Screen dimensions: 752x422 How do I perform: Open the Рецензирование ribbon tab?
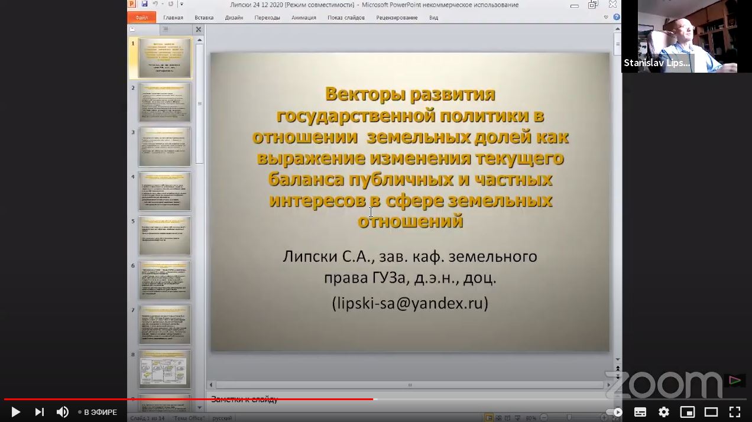397,18
